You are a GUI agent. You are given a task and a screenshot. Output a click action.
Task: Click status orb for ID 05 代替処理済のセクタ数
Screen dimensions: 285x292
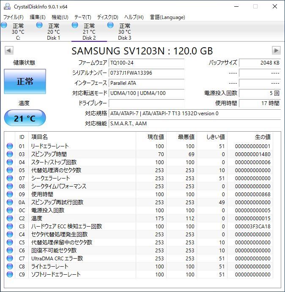click(x=10, y=170)
